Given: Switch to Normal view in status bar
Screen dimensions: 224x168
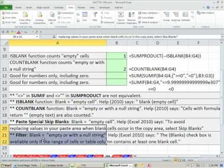Looking at the screenshot, I should click(176, 160).
